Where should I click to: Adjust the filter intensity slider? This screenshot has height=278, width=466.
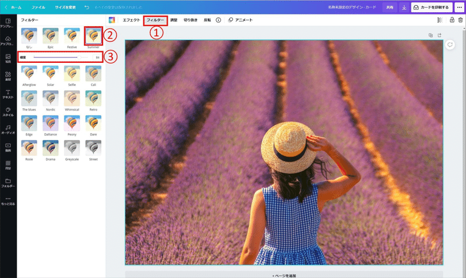click(61, 57)
